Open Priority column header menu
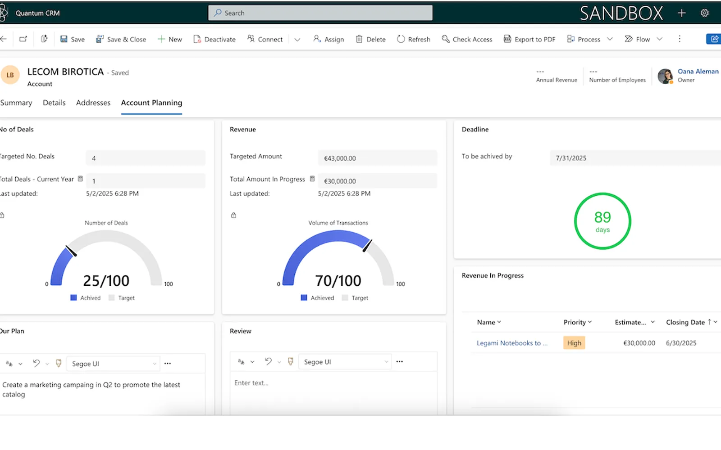This screenshot has width=721, height=450. click(577, 322)
